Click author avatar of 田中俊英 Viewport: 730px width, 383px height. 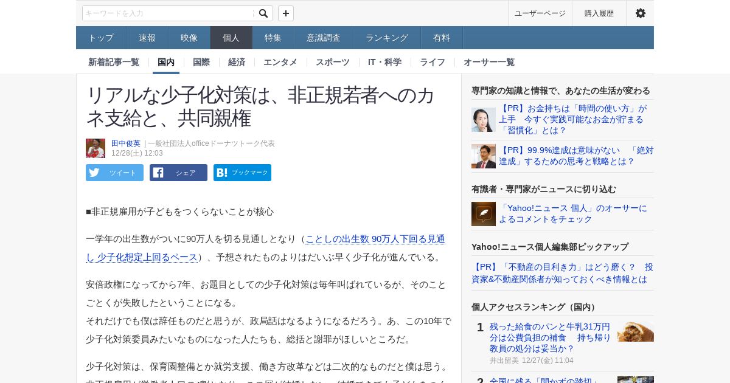[96, 148]
